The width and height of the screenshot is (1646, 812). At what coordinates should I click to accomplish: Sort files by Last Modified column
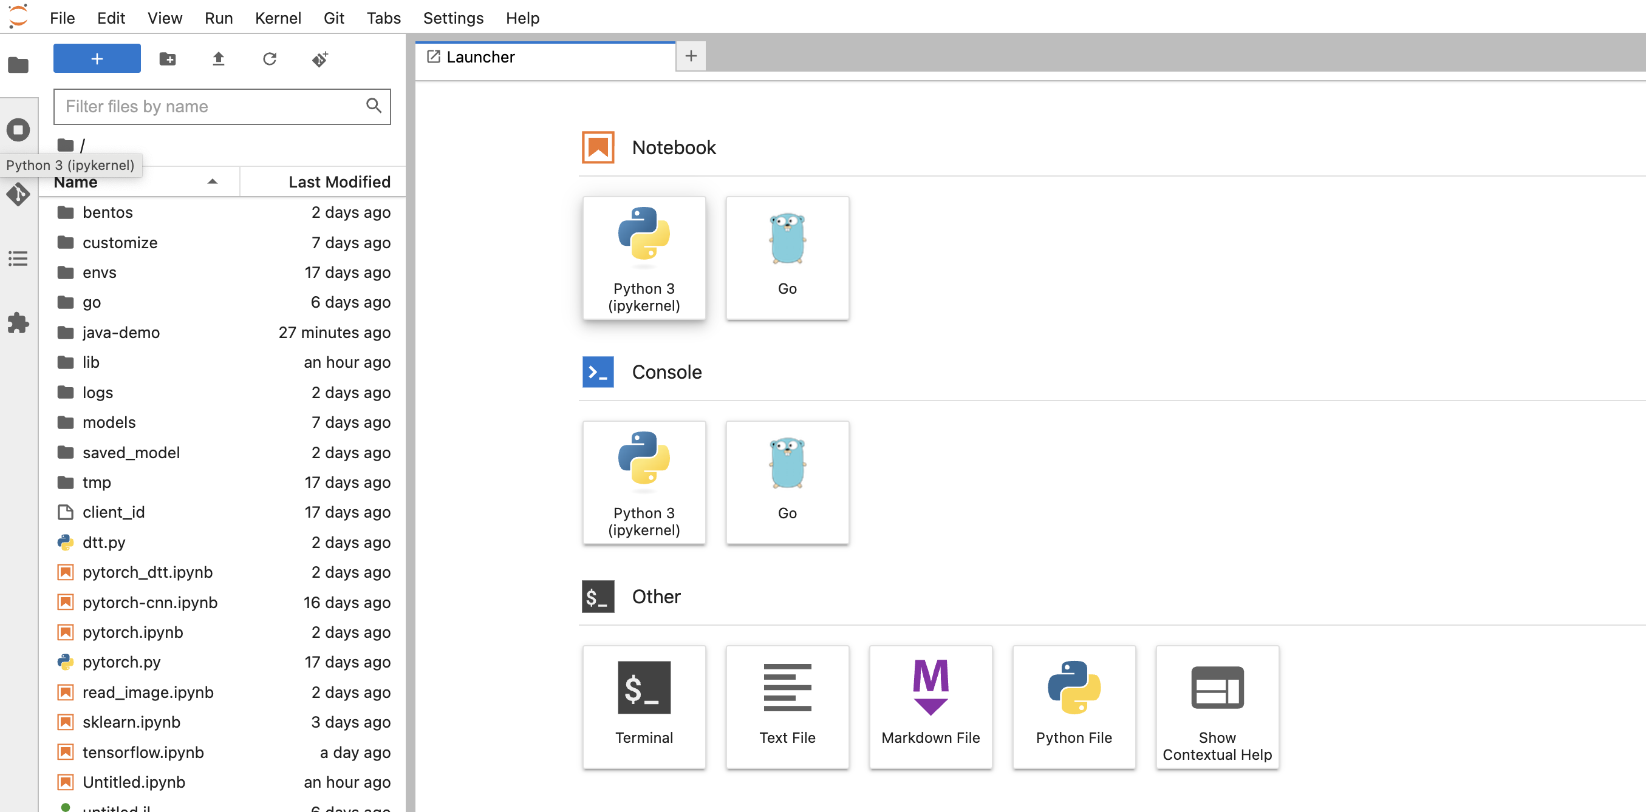[339, 182]
